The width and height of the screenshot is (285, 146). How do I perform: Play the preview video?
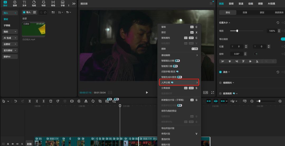147,93
